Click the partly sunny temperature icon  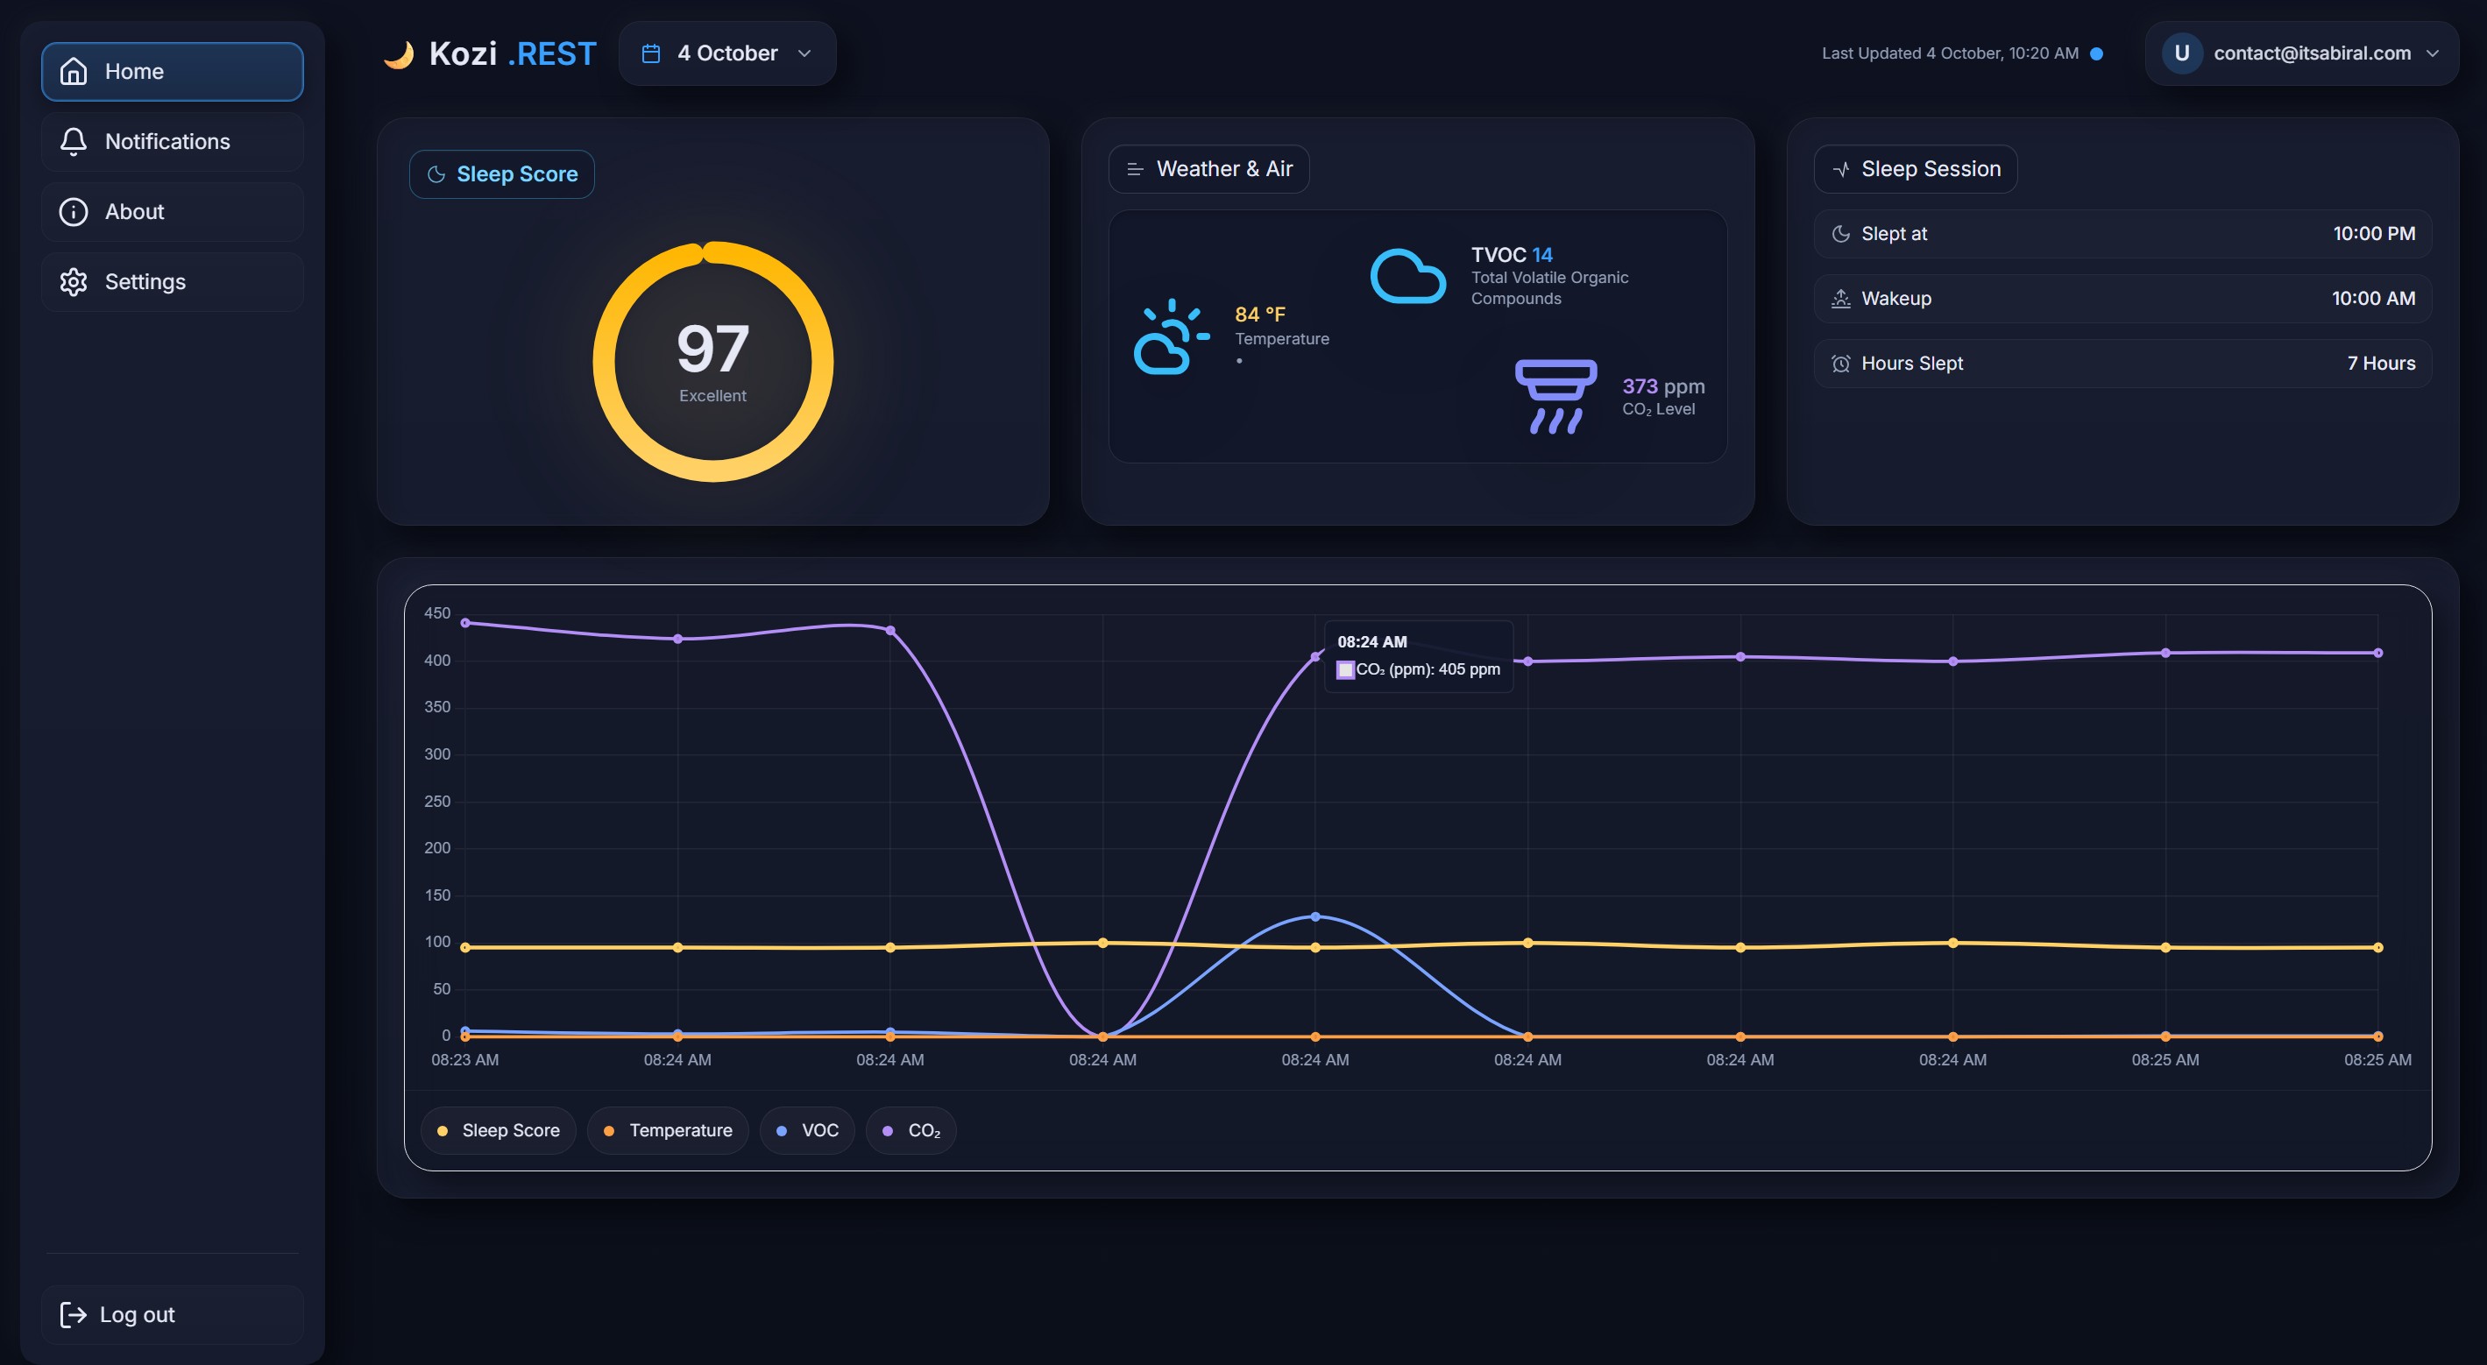(1170, 336)
